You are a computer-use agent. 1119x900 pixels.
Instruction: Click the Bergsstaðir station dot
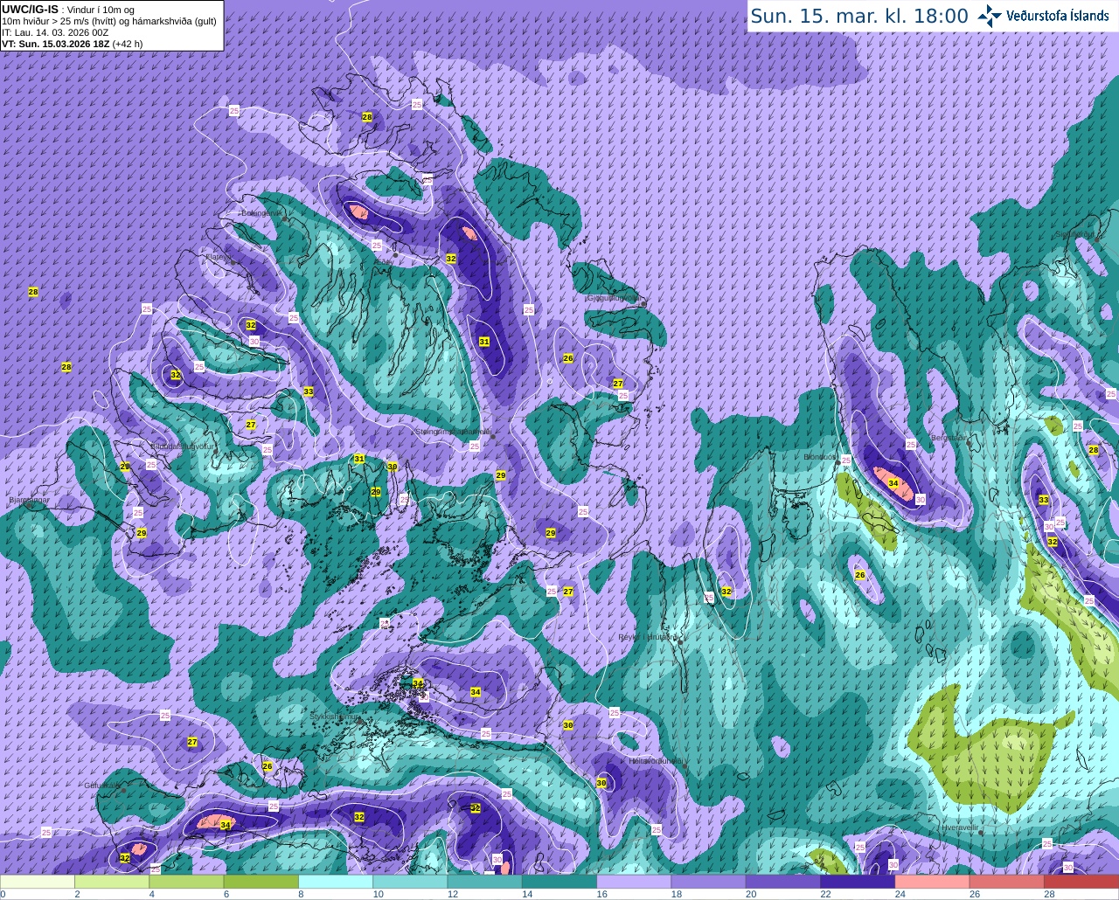pyautogui.click(x=968, y=441)
